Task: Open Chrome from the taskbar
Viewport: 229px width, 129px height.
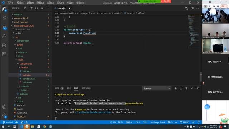Action: tap(44, 126)
